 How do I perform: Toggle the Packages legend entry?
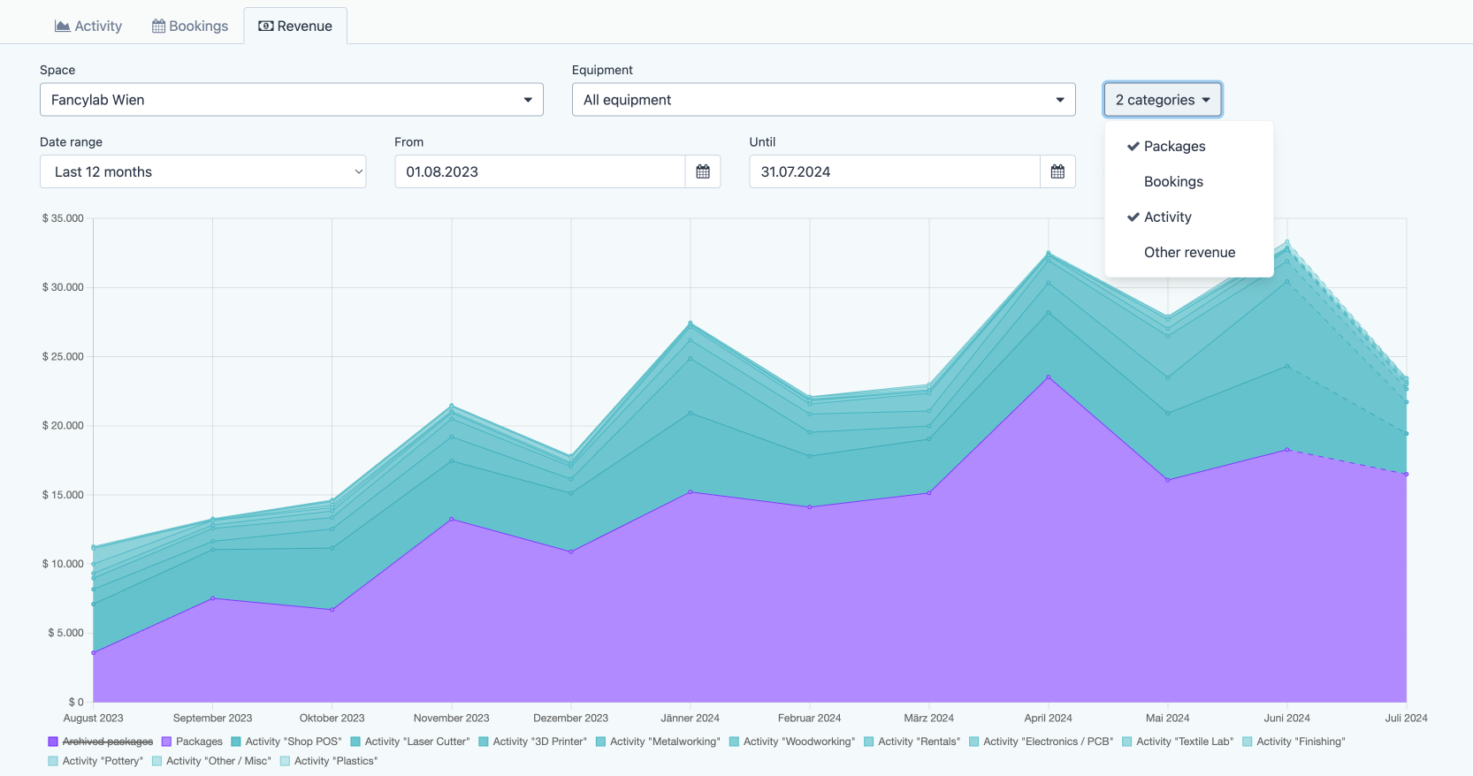coord(192,742)
